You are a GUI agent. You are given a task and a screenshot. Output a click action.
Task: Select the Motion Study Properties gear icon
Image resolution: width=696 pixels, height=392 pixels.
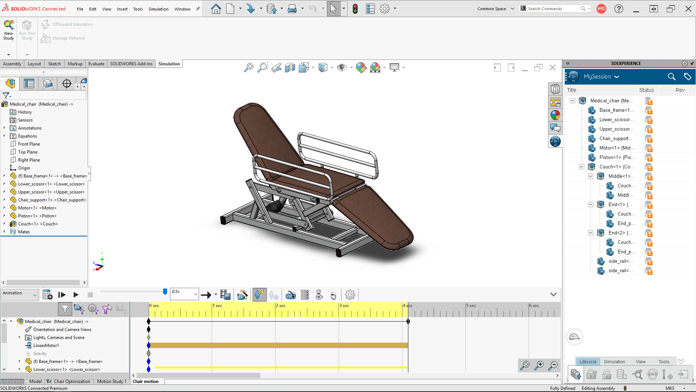click(x=351, y=294)
